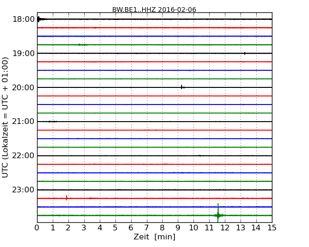The height and width of the screenshot is (247, 309).
Task: Click x-axis tick label 14
Action: [x=256, y=228]
